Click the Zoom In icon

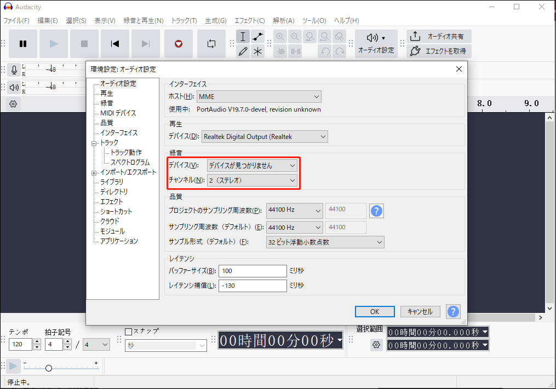(x=280, y=37)
